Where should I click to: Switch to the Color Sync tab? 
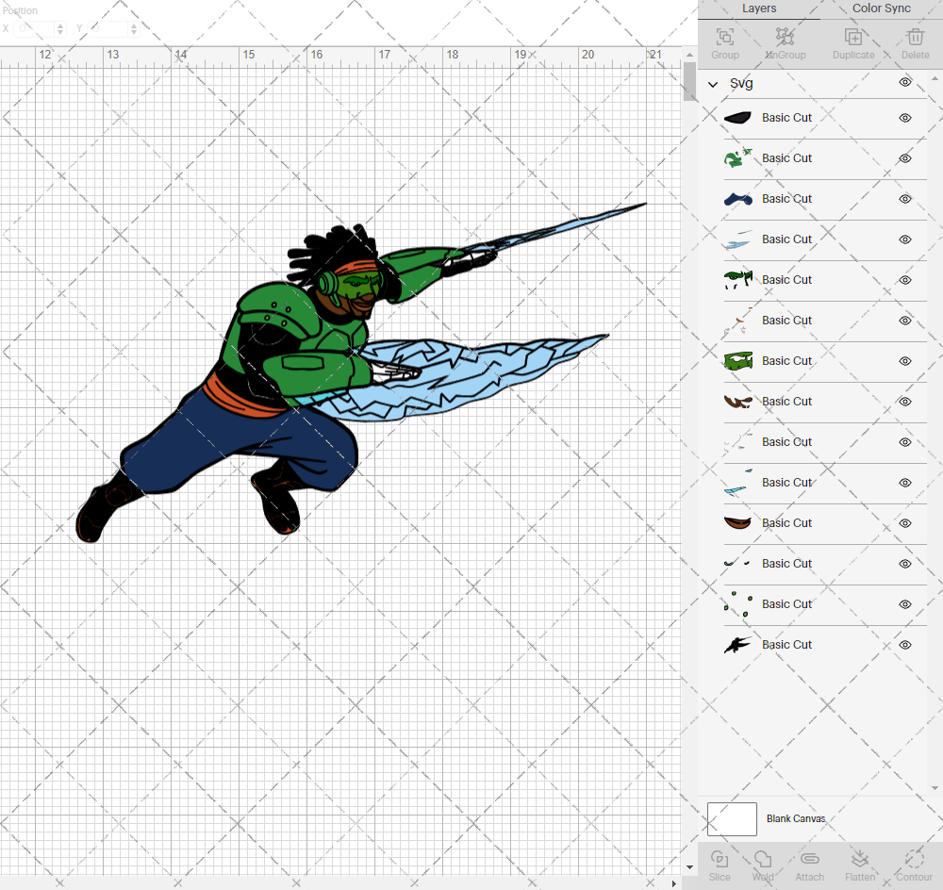click(x=881, y=8)
